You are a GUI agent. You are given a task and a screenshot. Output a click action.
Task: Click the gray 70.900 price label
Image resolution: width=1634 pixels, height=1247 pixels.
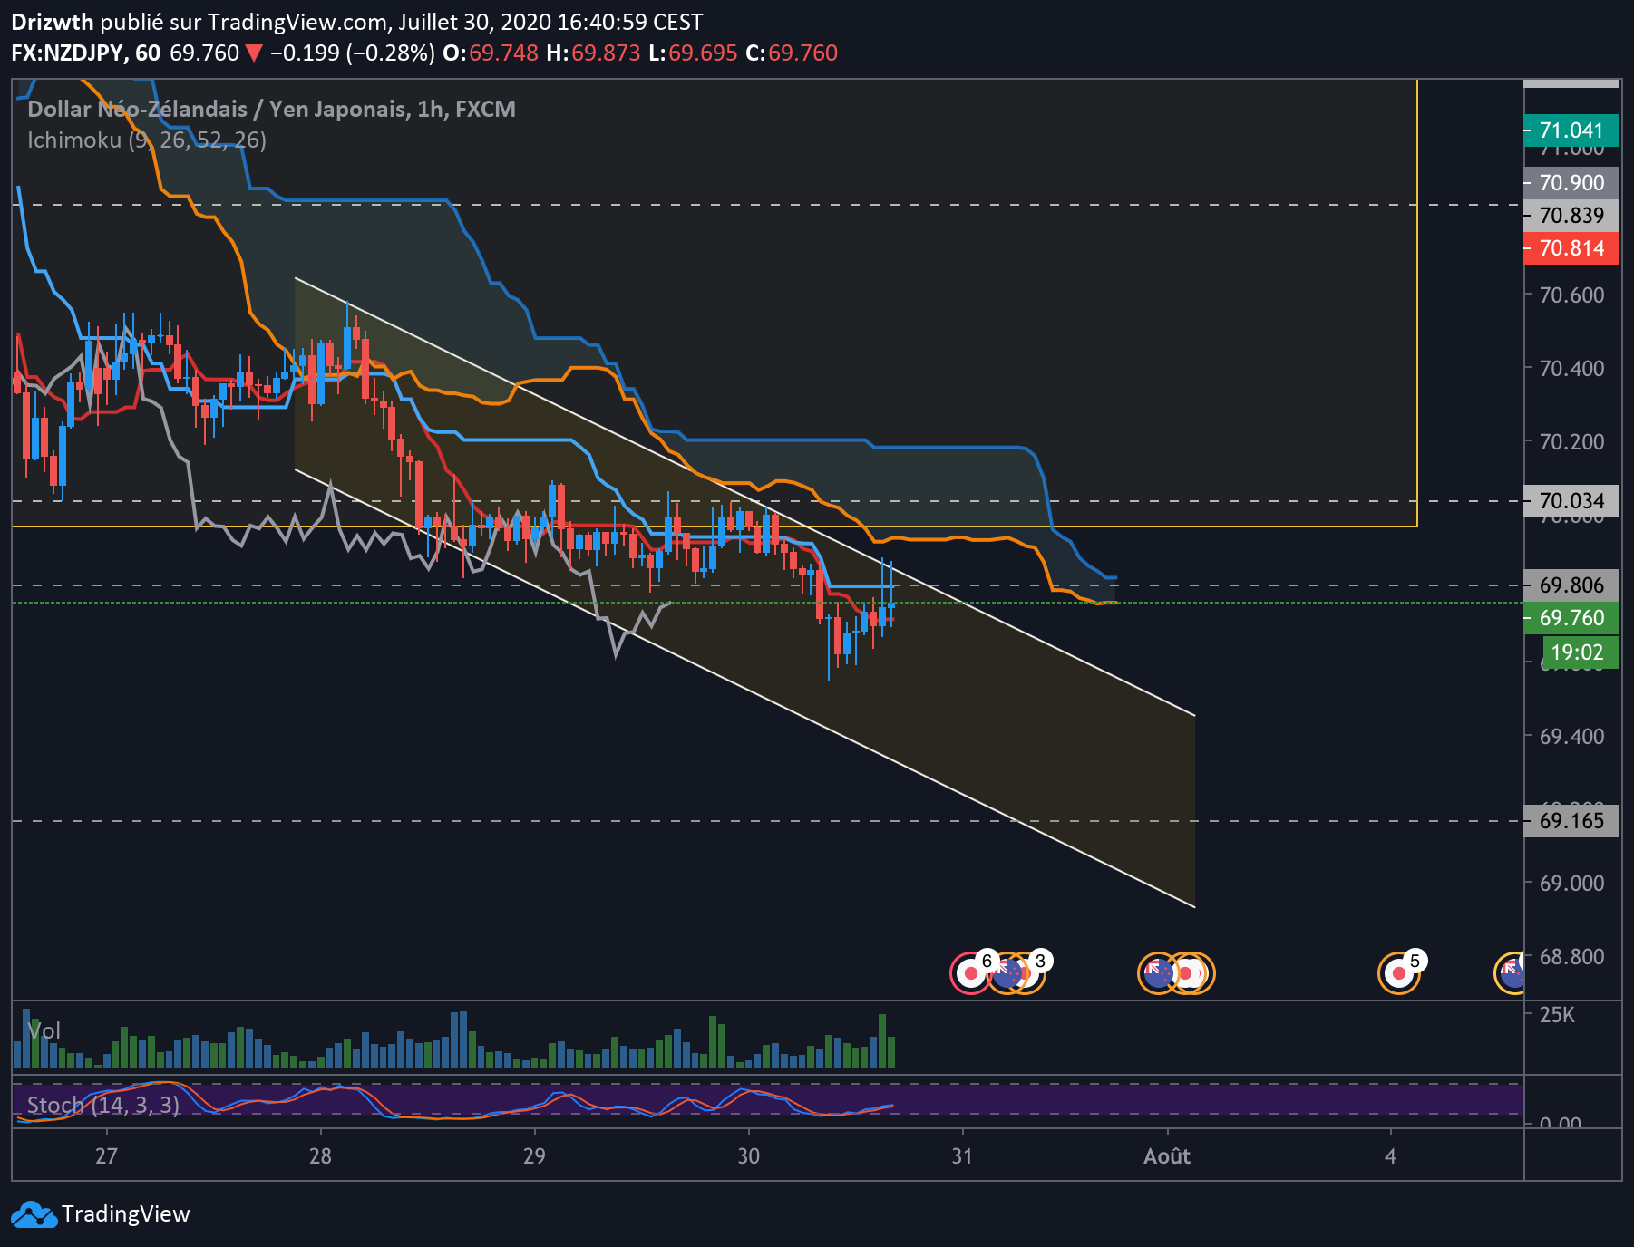pyautogui.click(x=1571, y=183)
